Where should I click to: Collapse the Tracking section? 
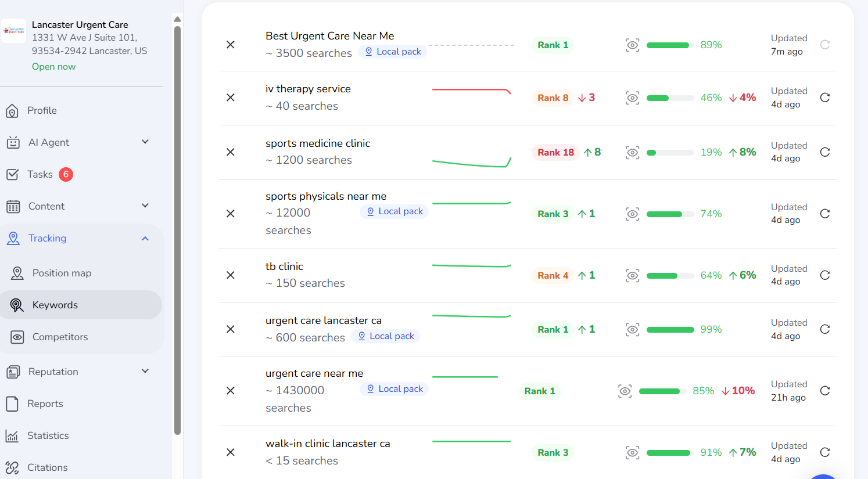(145, 238)
